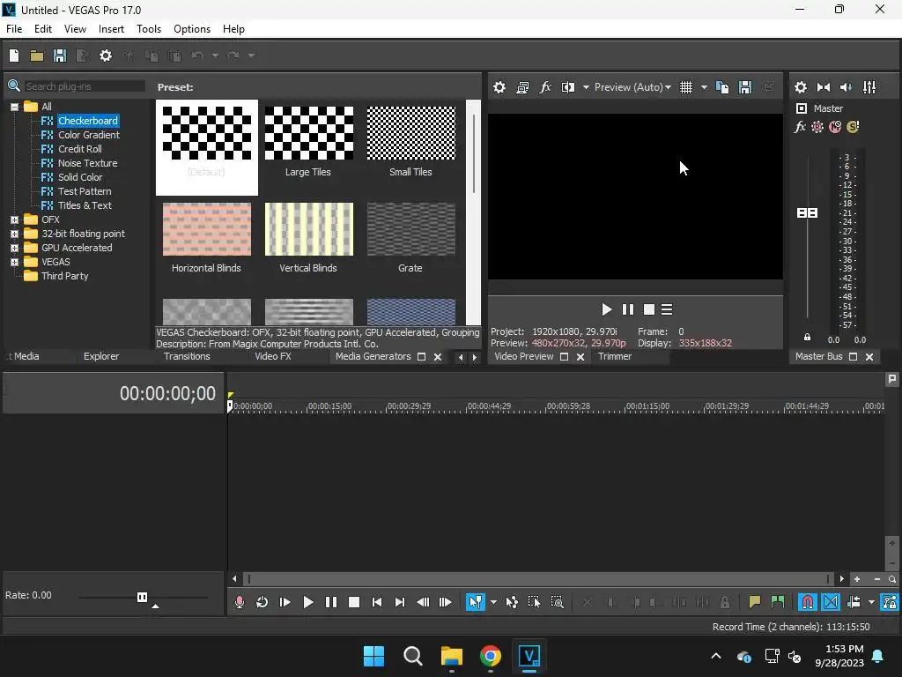Toggle preview on external monitor icon
This screenshot has width=902, height=677.
(522, 87)
